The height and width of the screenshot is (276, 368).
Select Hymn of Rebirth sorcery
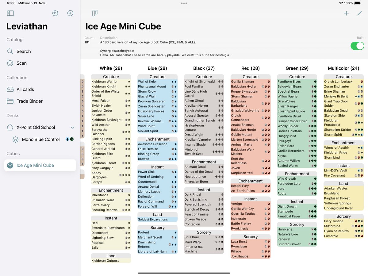coord(343,231)
